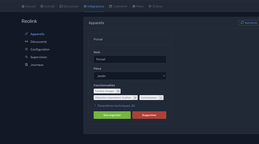Click the clock icon beside Activité
This screenshot has height=144, width=259.
pyautogui.click(x=42, y=6)
